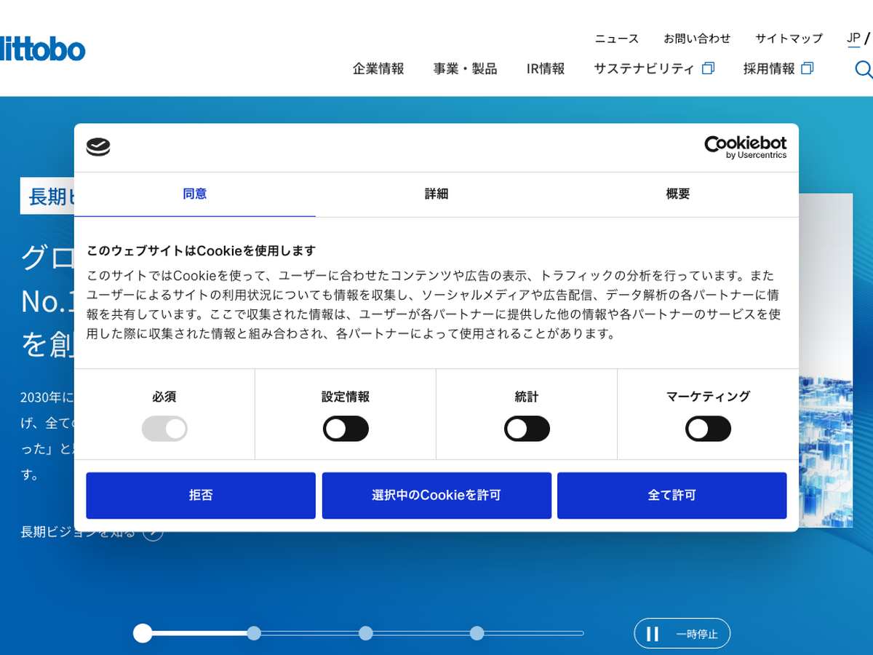Image resolution: width=873 pixels, height=655 pixels.
Task: Click the 選択中のCookieを許可 button
Action: [x=436, y=495]
